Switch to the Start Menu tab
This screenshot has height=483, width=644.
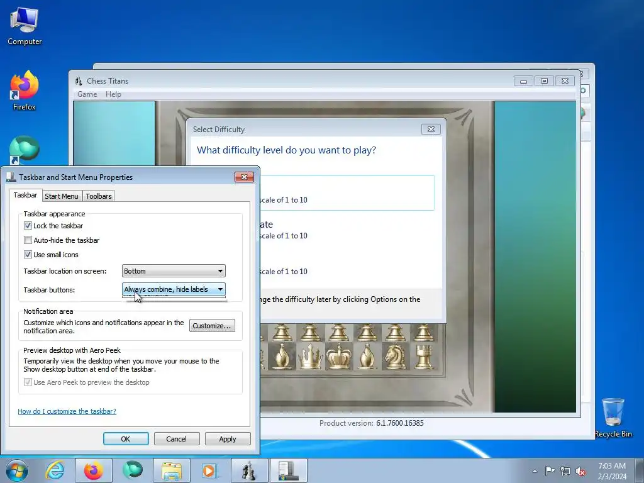click(62, 196)
